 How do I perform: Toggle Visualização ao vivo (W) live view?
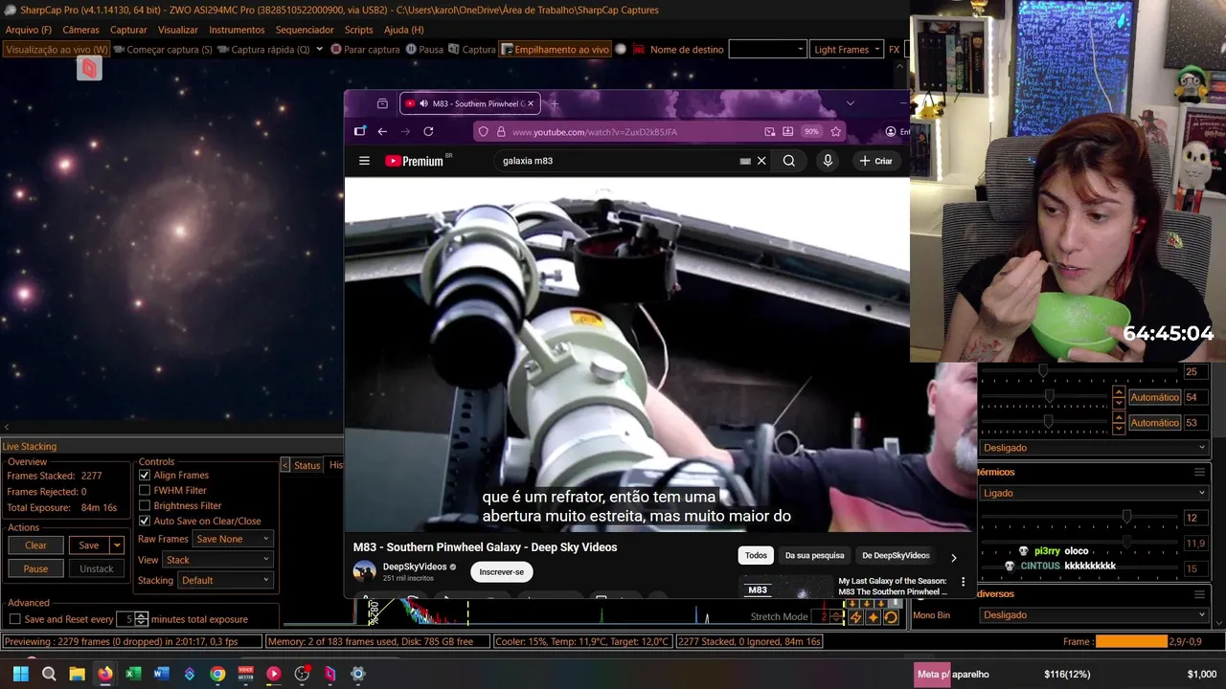click(x=57, y=49)
